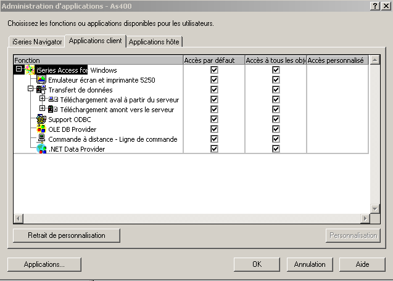
Task: Click the vertical scrollbar up arrow
Action: click(x=374, y=60)
